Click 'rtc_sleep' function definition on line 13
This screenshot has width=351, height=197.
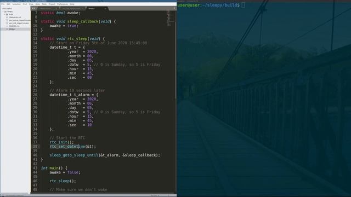pyautogui.click(x=77, y=39)
